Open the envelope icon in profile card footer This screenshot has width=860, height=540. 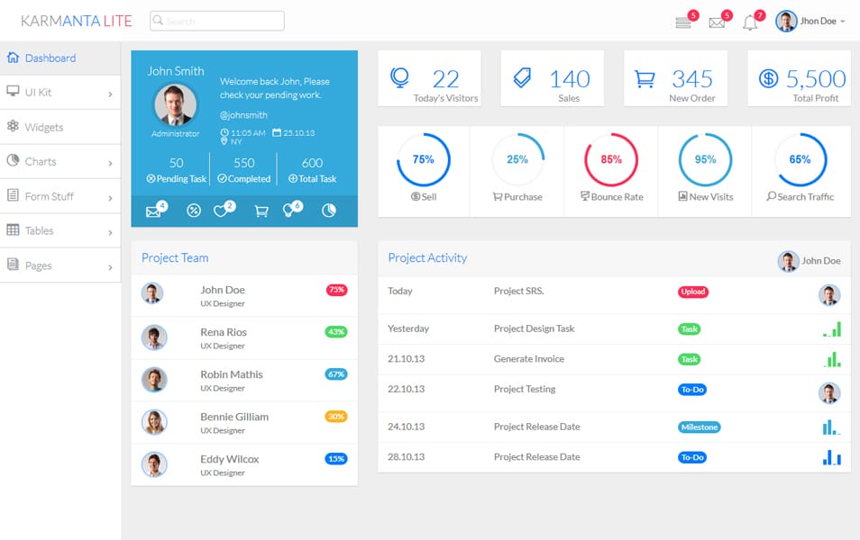click(x=153, y=211)
